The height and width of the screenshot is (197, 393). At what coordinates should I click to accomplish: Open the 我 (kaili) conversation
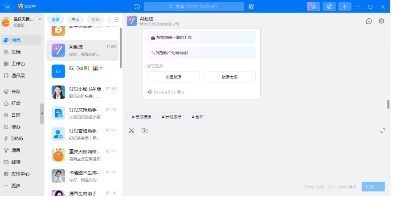pyautogui.click(x=82, y=71)
